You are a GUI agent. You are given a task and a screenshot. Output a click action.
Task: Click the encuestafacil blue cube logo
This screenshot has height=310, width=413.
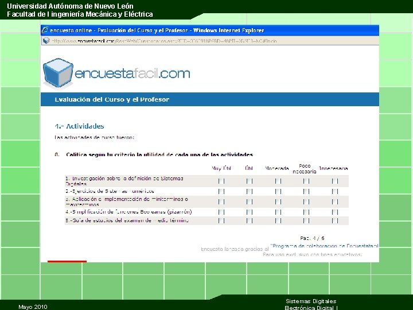tap(58, 73)
